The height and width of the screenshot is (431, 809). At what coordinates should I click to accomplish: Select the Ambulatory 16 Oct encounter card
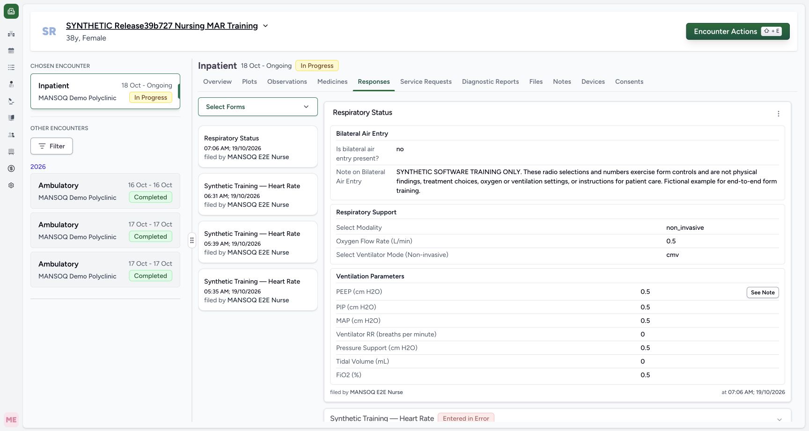[105, 191]
